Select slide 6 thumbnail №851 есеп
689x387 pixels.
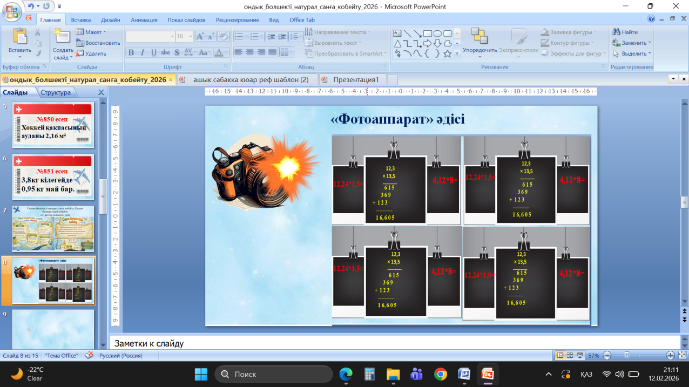pyautogui.click(x=53, y=176)
